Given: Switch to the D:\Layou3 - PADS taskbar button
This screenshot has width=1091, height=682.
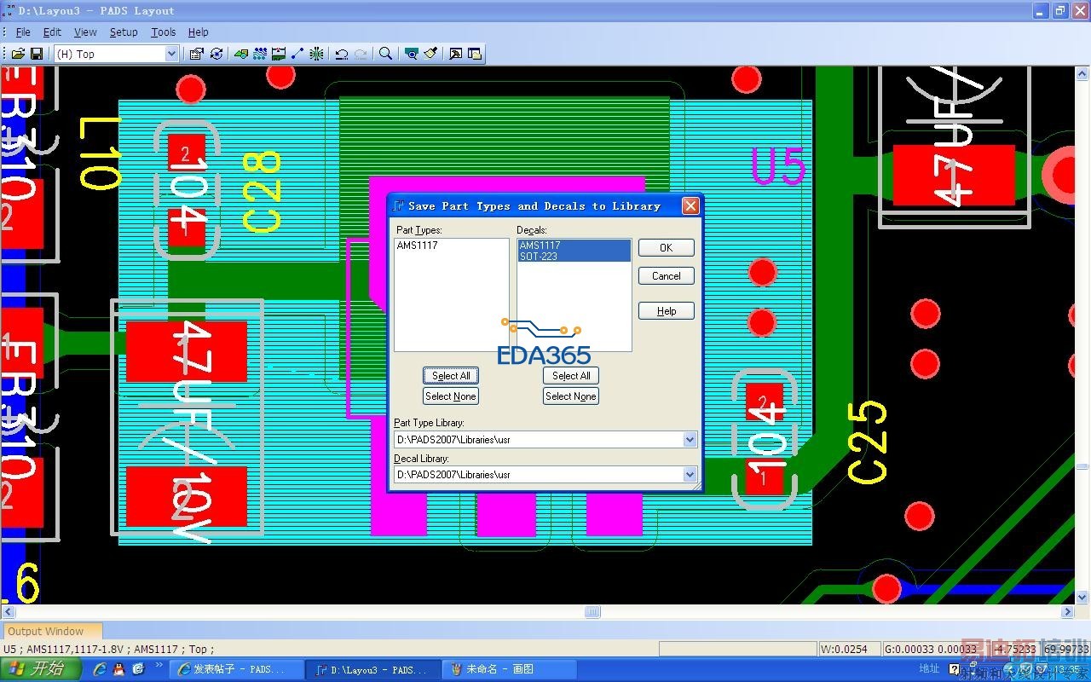Looking at the screenshot, I should 372,669.
